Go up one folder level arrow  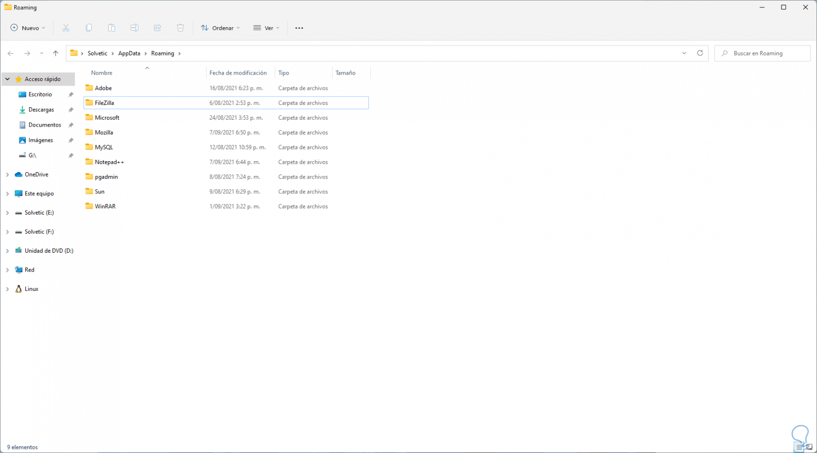55,53
